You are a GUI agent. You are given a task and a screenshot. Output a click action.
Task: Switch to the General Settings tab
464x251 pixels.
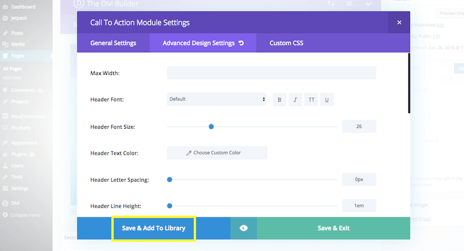113,43
